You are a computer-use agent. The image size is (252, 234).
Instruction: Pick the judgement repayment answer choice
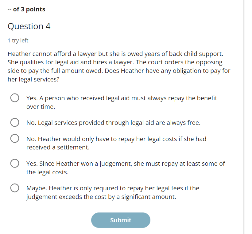[x=14, y=163]
